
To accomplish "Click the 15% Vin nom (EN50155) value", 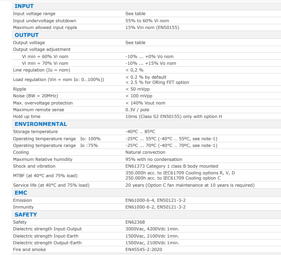I will 152,27.
